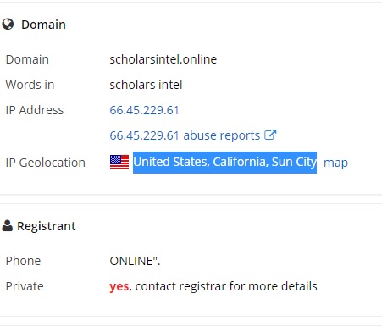
Task: Click the Phone label in Registrant
Action: 23,261
